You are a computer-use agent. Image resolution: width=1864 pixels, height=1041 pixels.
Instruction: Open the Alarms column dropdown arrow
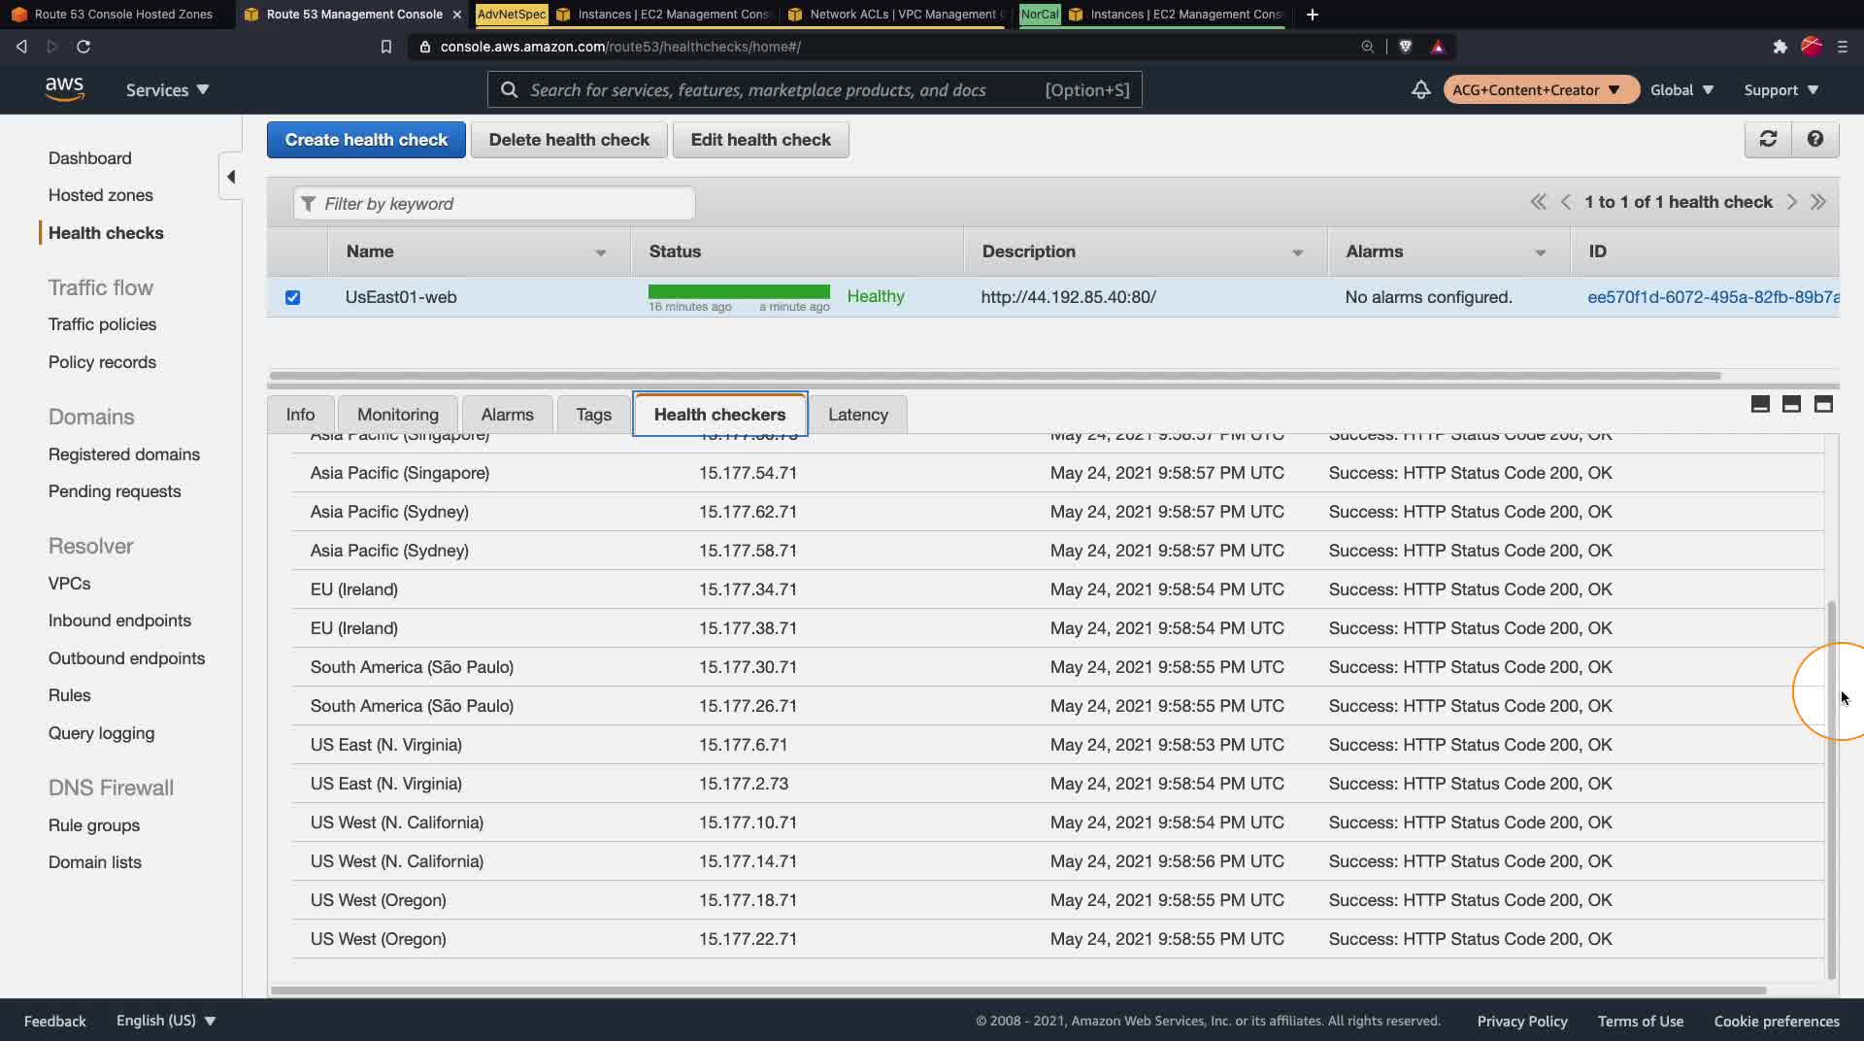[1540, 252]
